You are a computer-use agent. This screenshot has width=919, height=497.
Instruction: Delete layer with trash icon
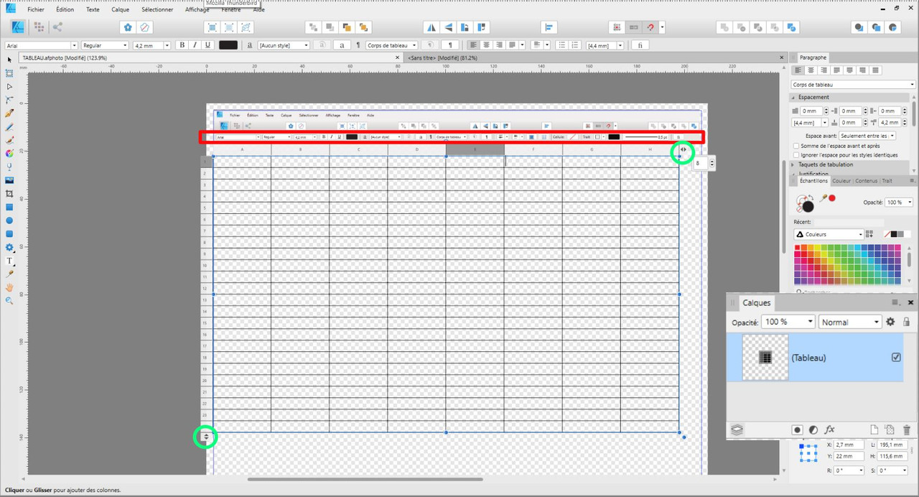pyautogui.click(x=906, y=429)
